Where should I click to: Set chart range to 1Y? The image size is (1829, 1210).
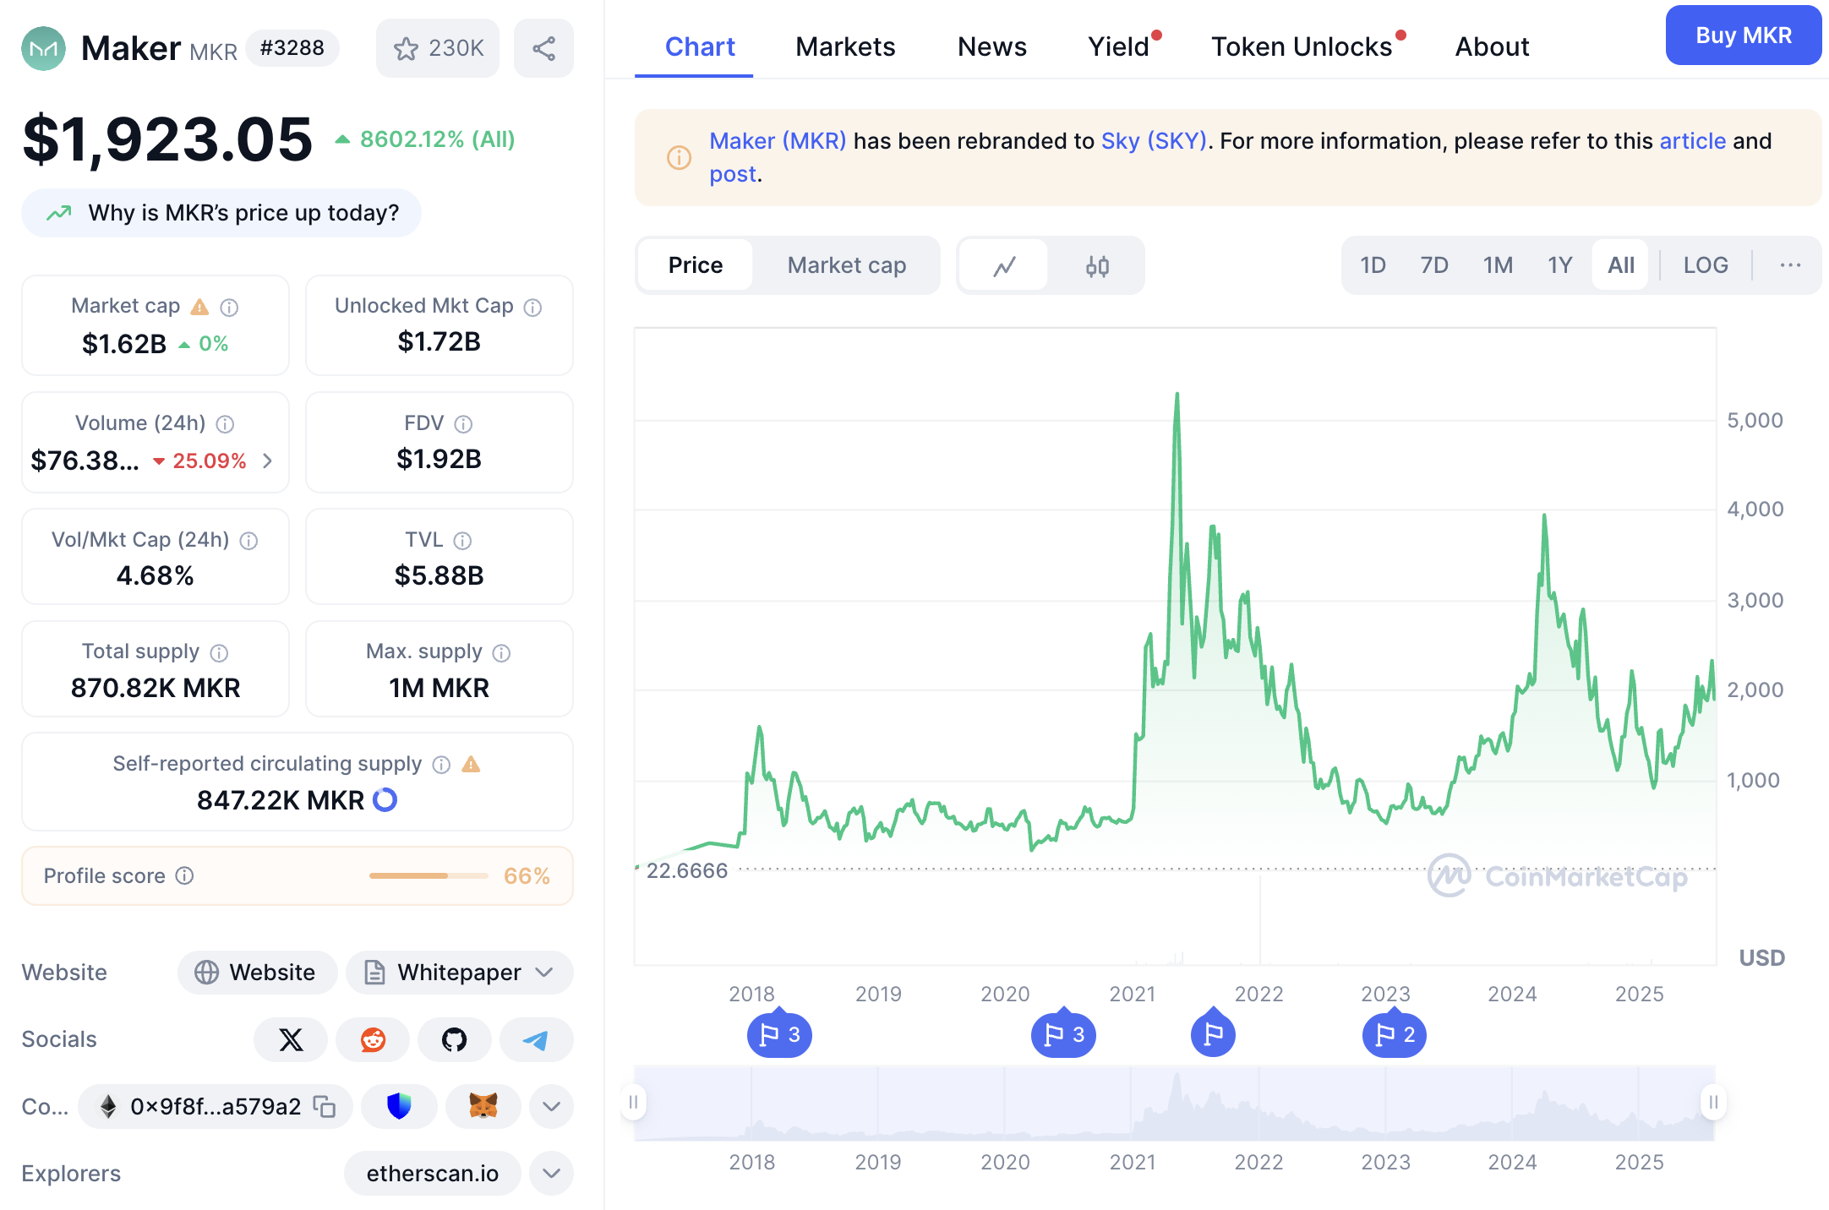[1559, 265]
